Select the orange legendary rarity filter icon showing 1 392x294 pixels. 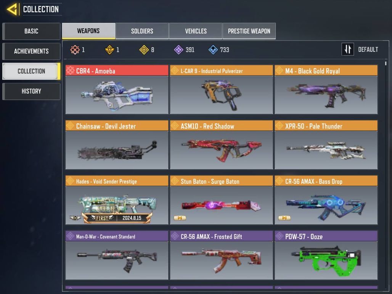[x=109, y=50]
